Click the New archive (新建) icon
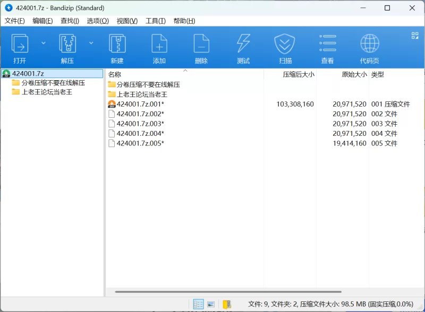This screenshot has height=312, width=425. click(117, 44)
